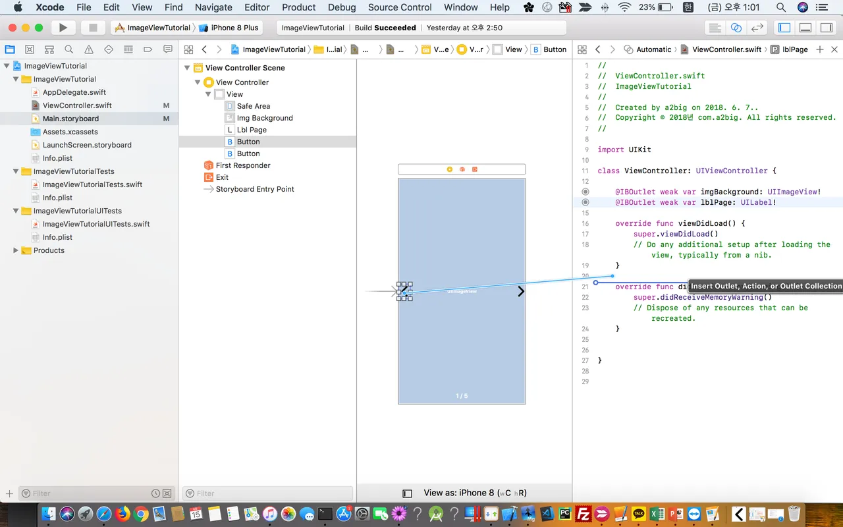Viewport: 843px width, 527px height.
Task: Go back in storyboard editor history
Action: coord(204,49)
